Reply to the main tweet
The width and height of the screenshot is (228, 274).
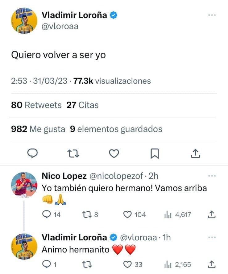click(31, 153)
